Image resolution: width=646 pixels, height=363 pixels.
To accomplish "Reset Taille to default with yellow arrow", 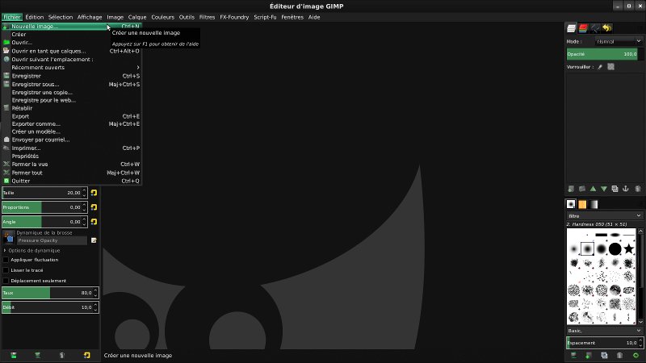I will [94, 193].
